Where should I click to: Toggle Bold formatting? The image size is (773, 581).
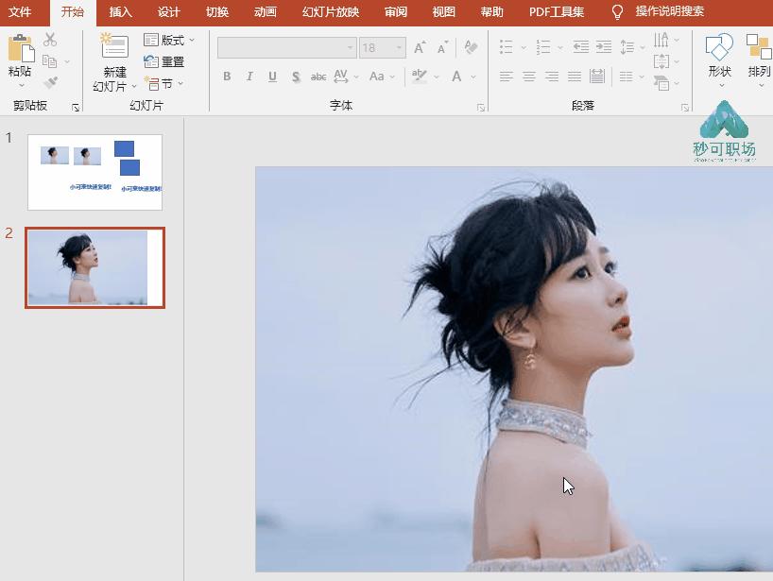click(x=227, y=77)
